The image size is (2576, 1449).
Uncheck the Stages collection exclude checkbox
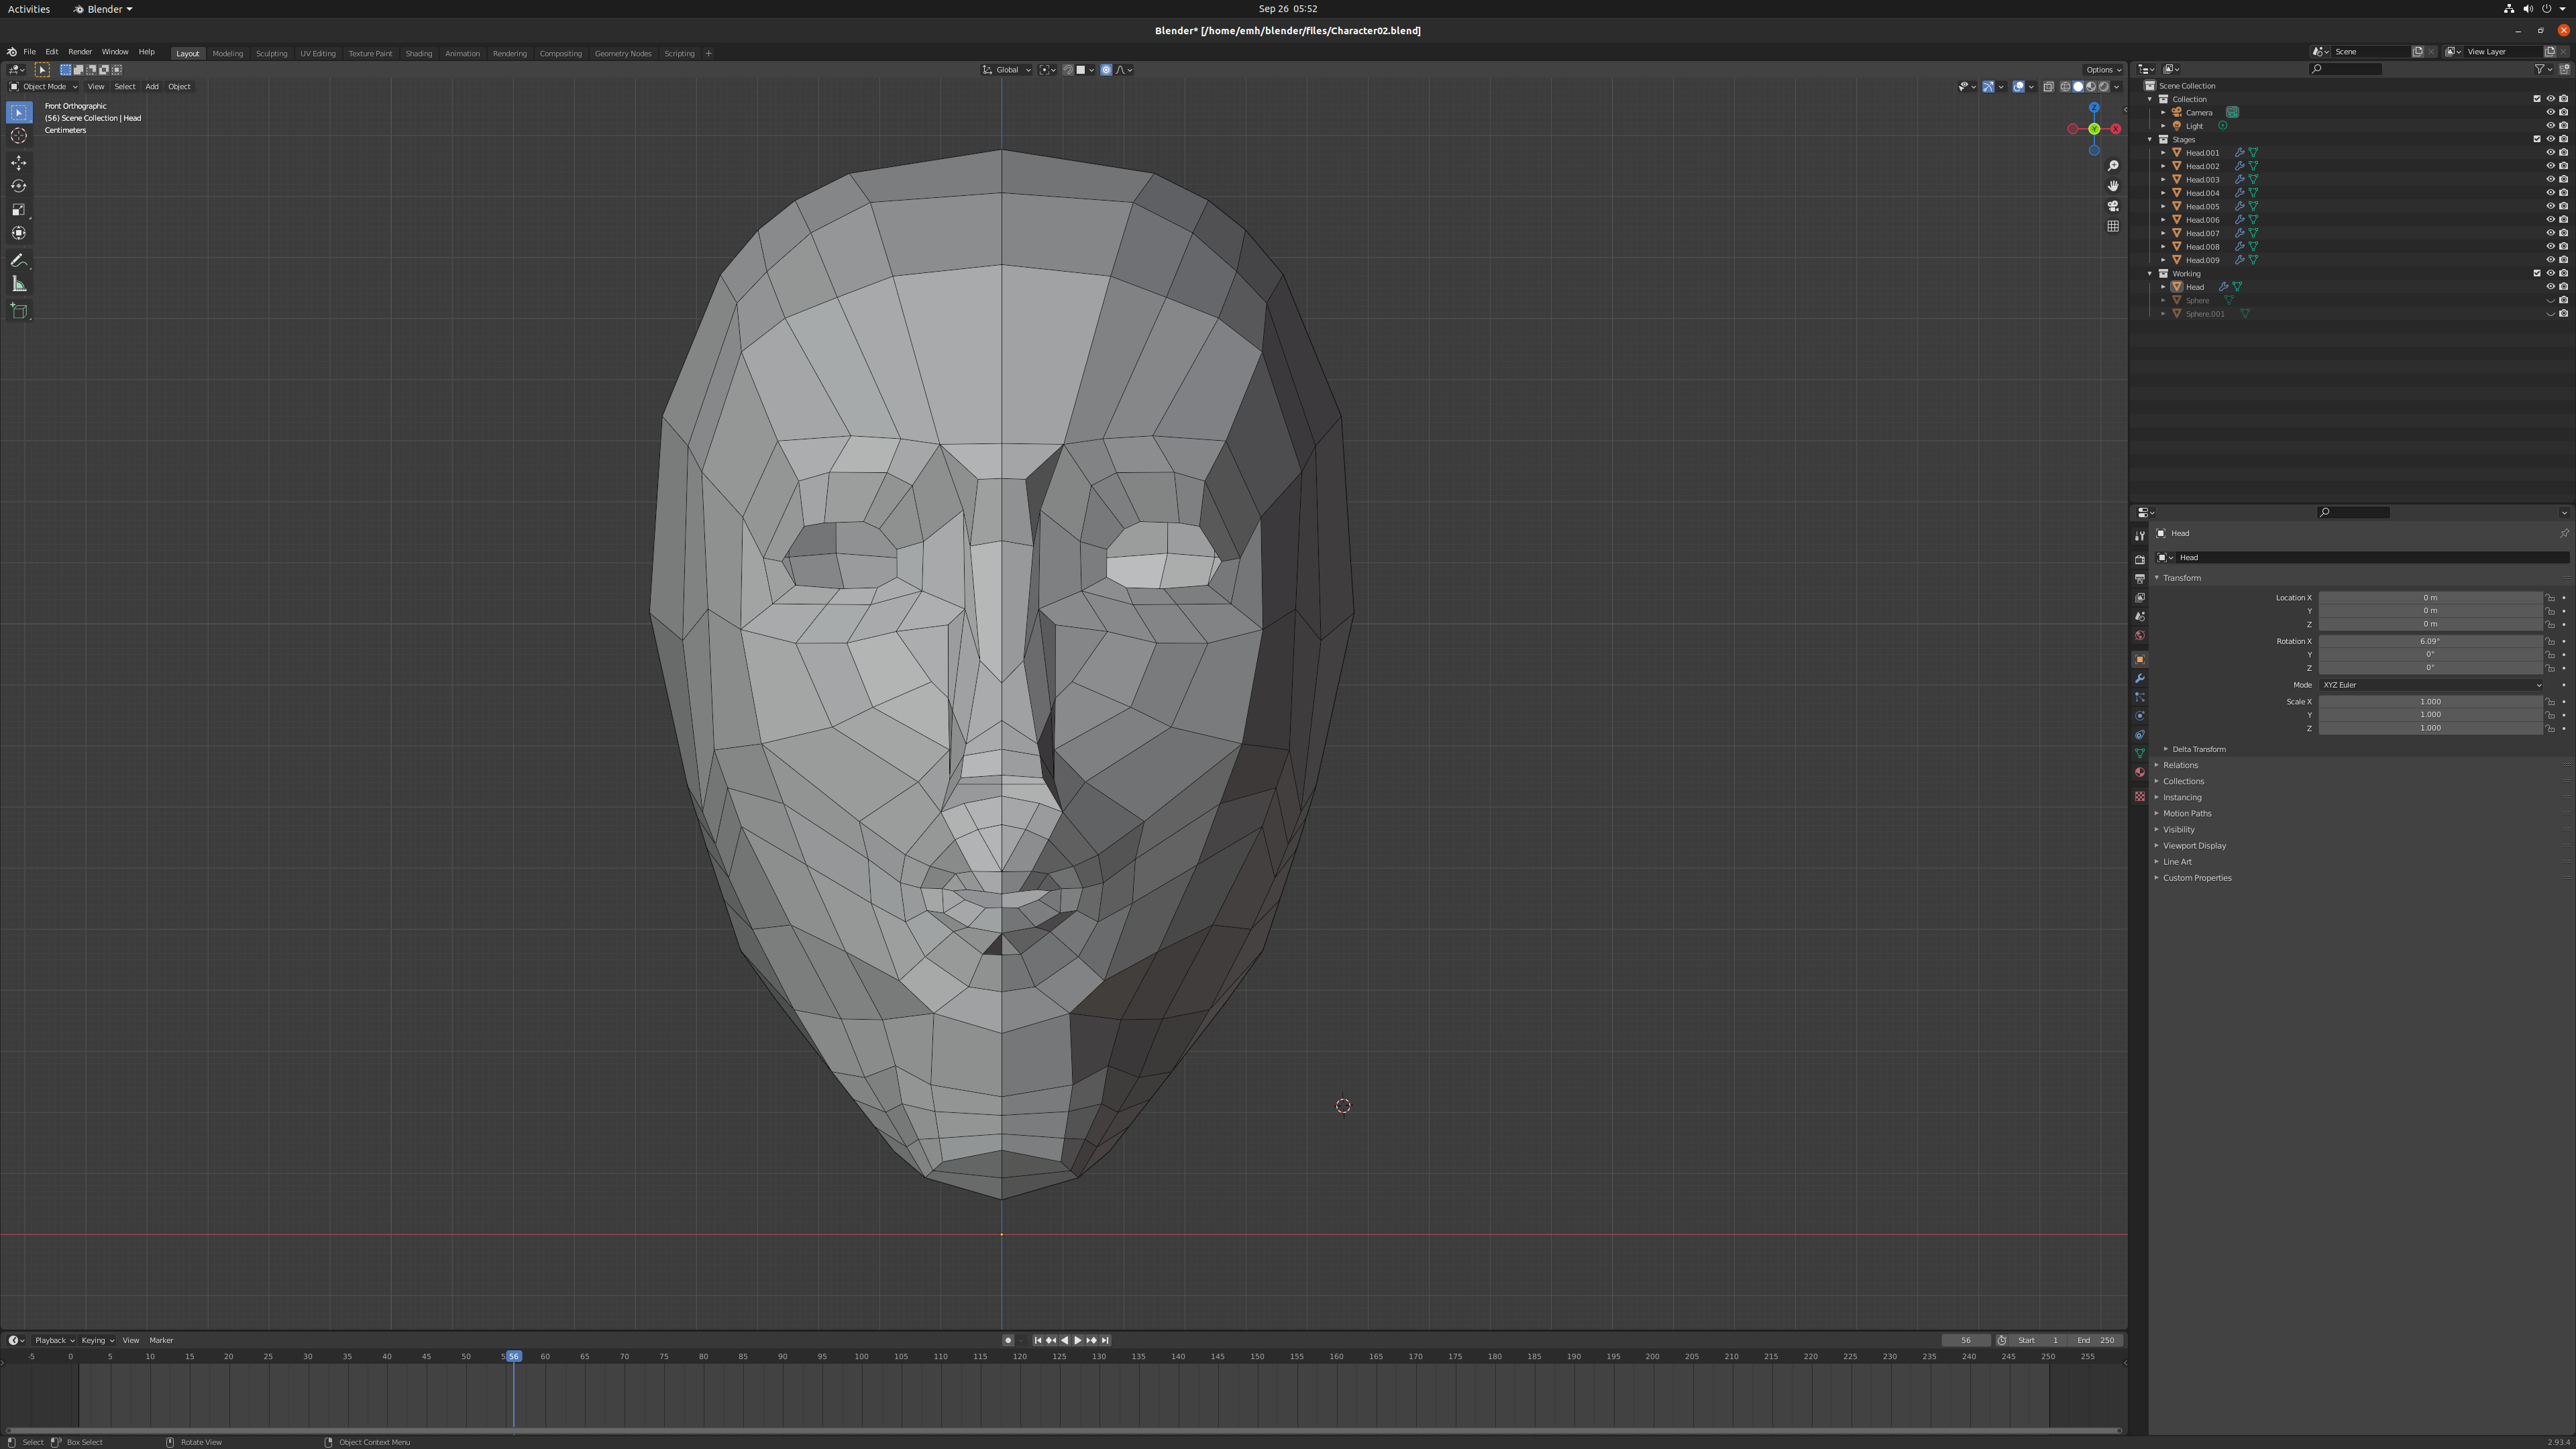click(x=2537, y=139)
